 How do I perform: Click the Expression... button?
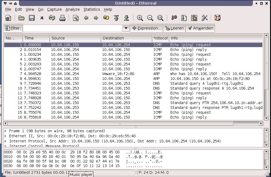pyautogui.click(x=146, y=28)
